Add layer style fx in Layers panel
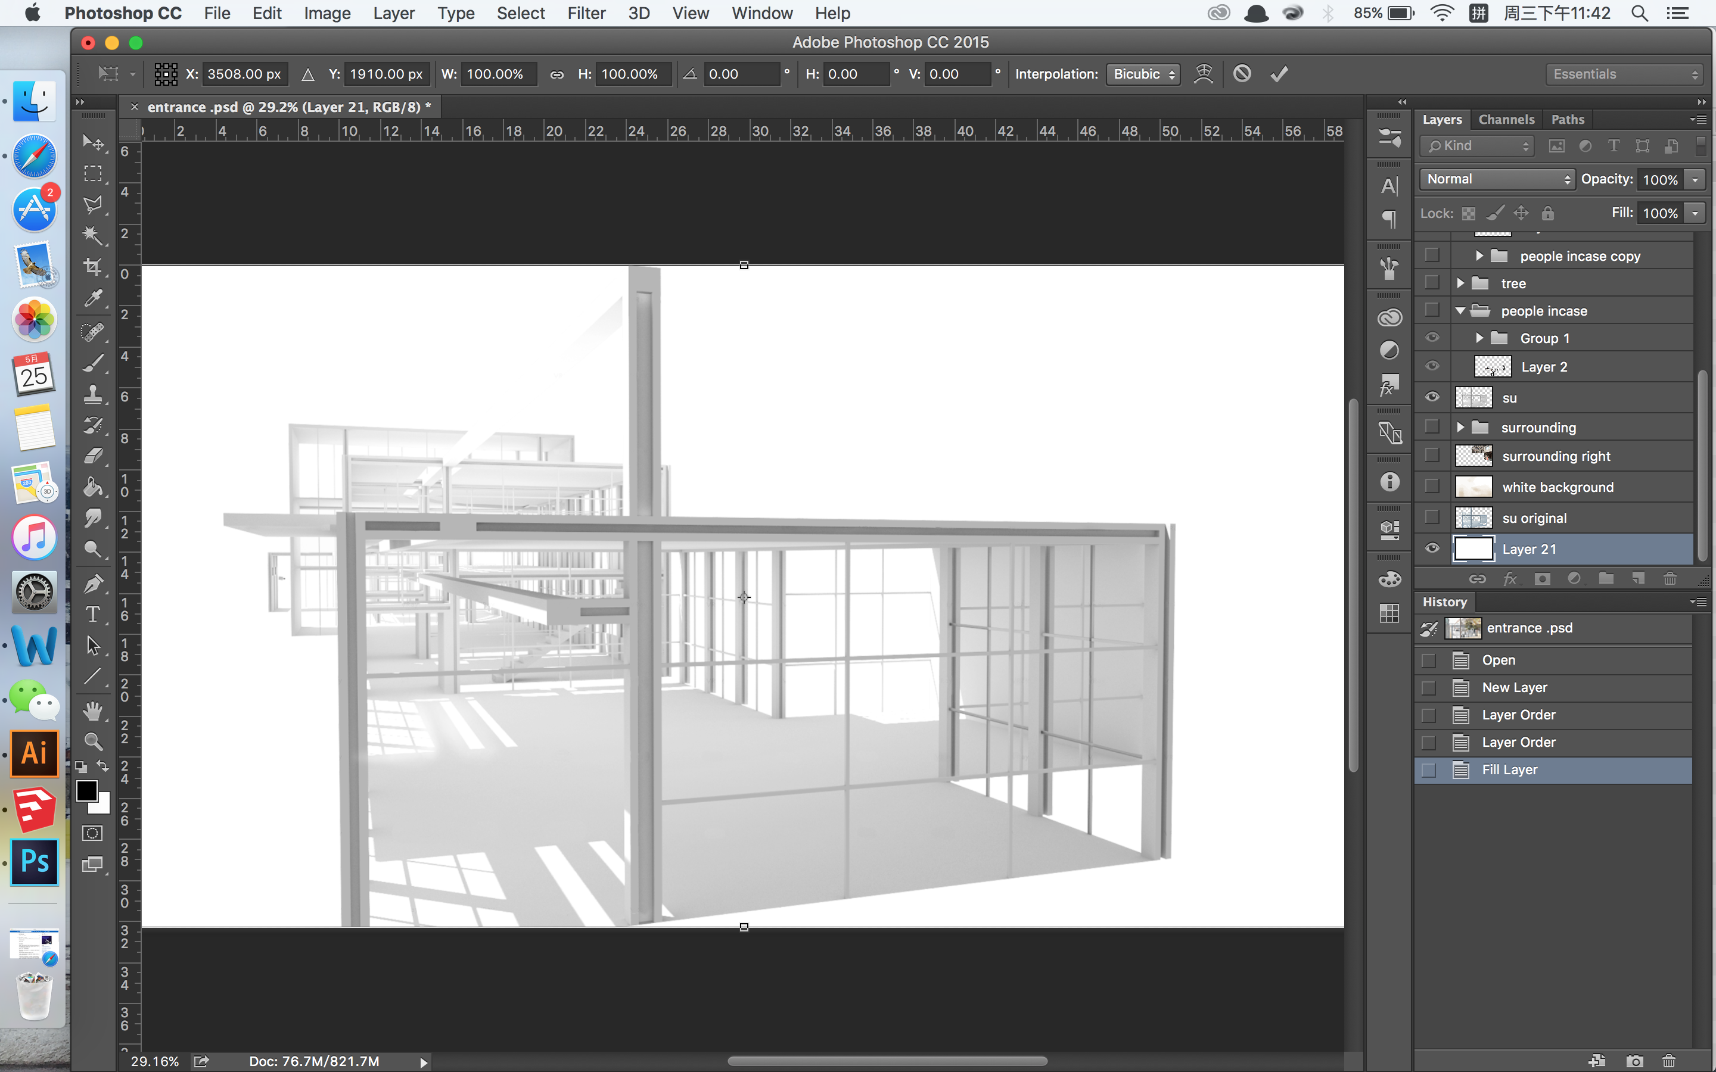Screen dimensions: 1716x1072 click(1510, 578)
